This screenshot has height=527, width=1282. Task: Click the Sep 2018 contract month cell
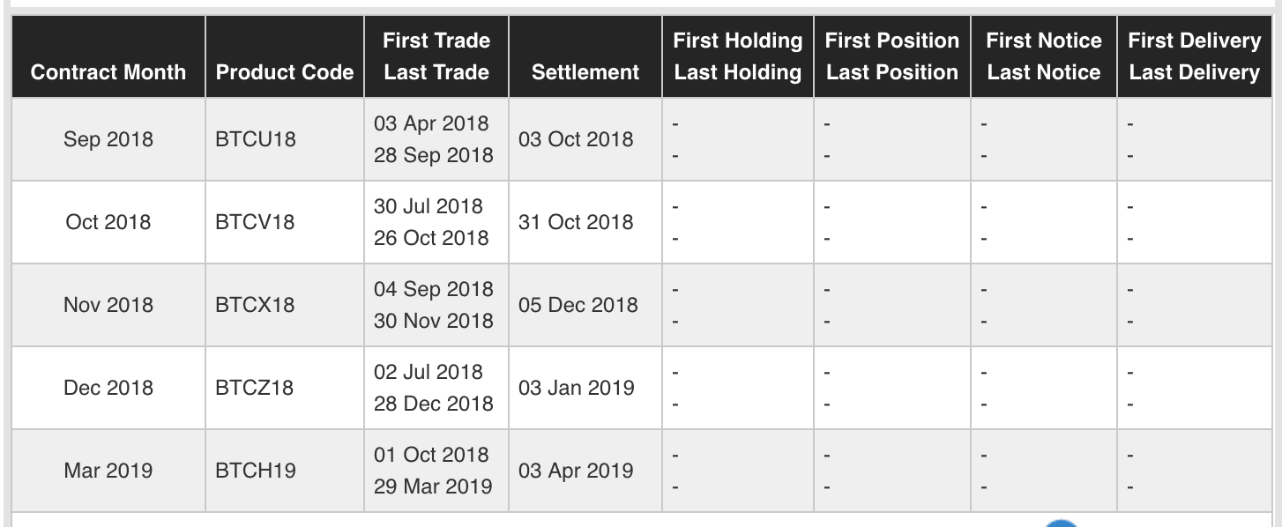pos(108,139)
